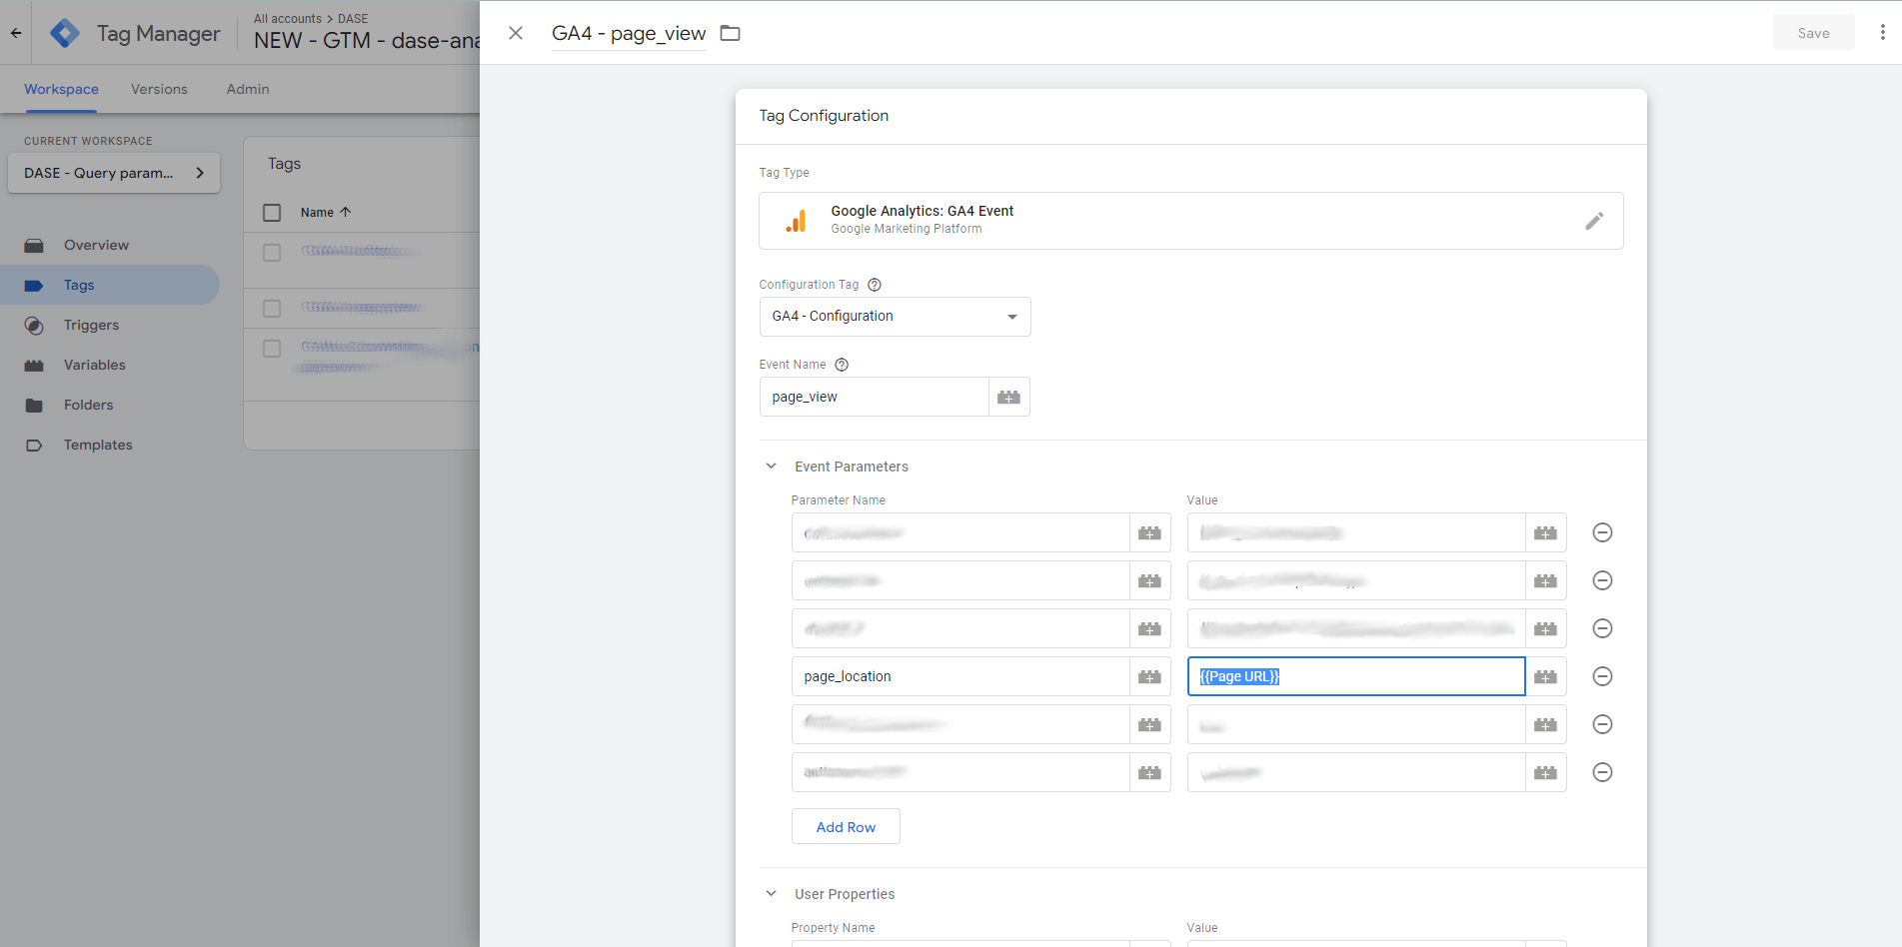Insert variable in first parameter name field
Viewport: 1902px width, 947px height.
(x=1150, y=532)
